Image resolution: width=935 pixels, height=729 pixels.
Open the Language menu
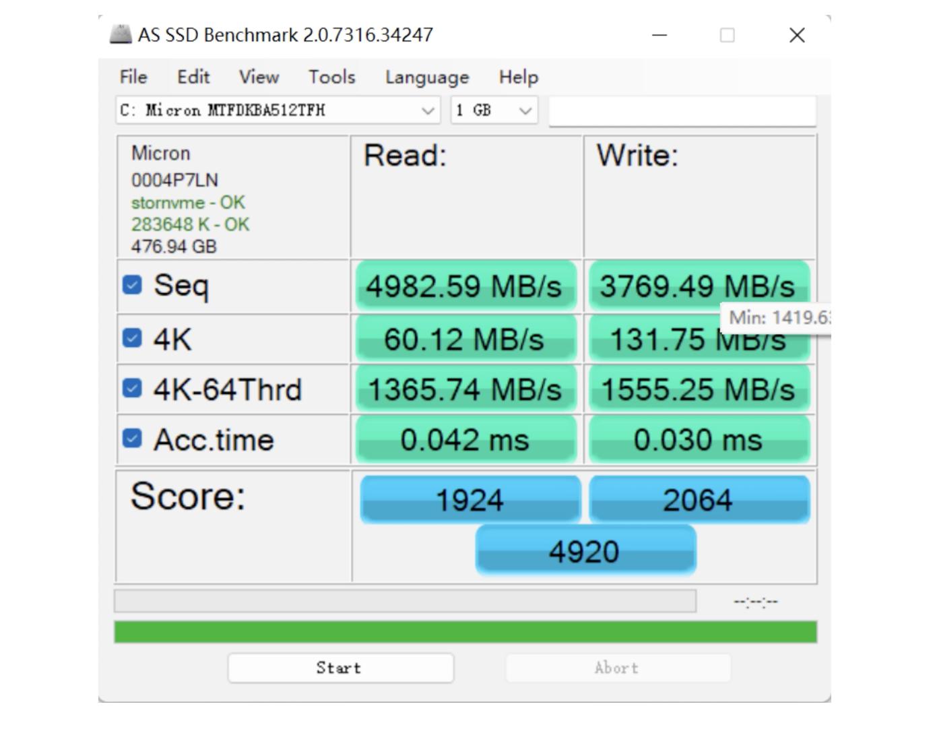pos(427,77)
